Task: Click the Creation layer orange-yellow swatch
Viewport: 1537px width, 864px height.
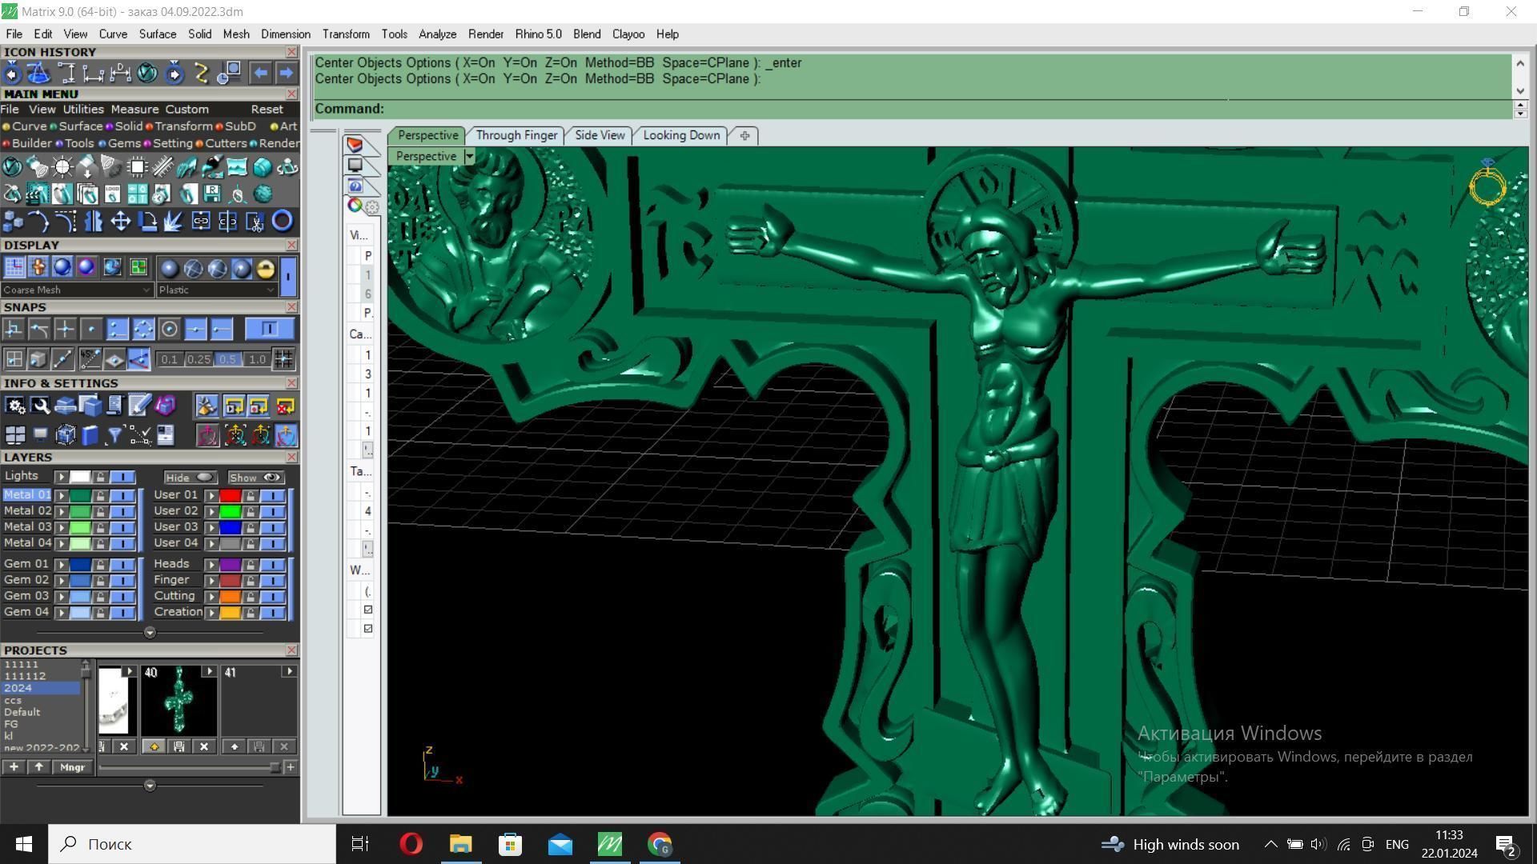Action: click(231, 613)
